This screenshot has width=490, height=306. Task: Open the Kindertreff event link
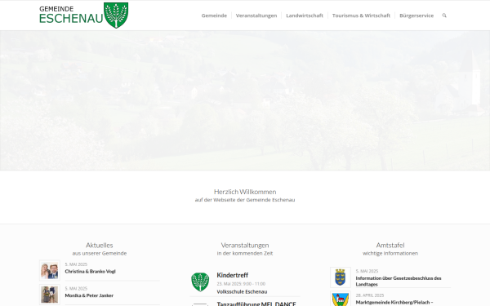(x=233, y=275)
